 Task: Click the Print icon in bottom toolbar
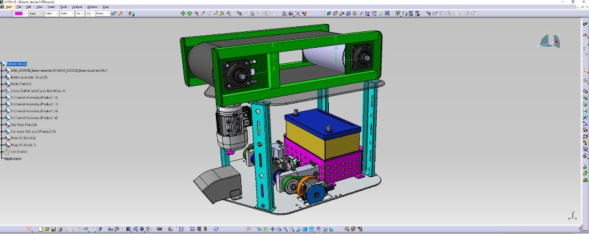(x=60, y=228)
